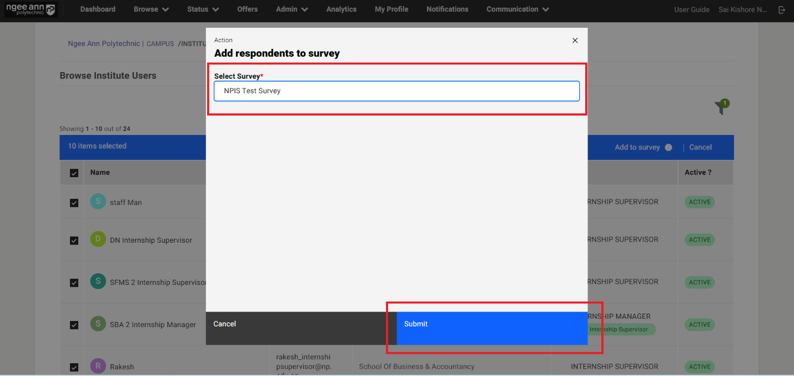Click the Ngee Ann Polytechnic logo

coord(31,9)
